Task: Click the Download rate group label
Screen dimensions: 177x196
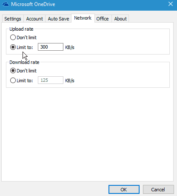Action: tap(24, 62)
